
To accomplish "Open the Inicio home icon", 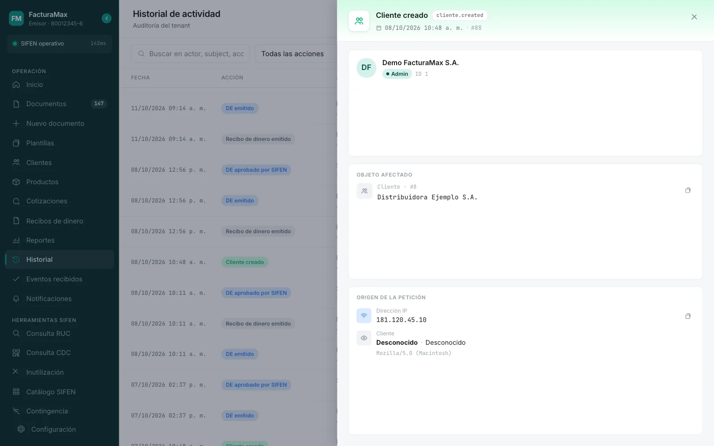I will (x=16, y=85).
